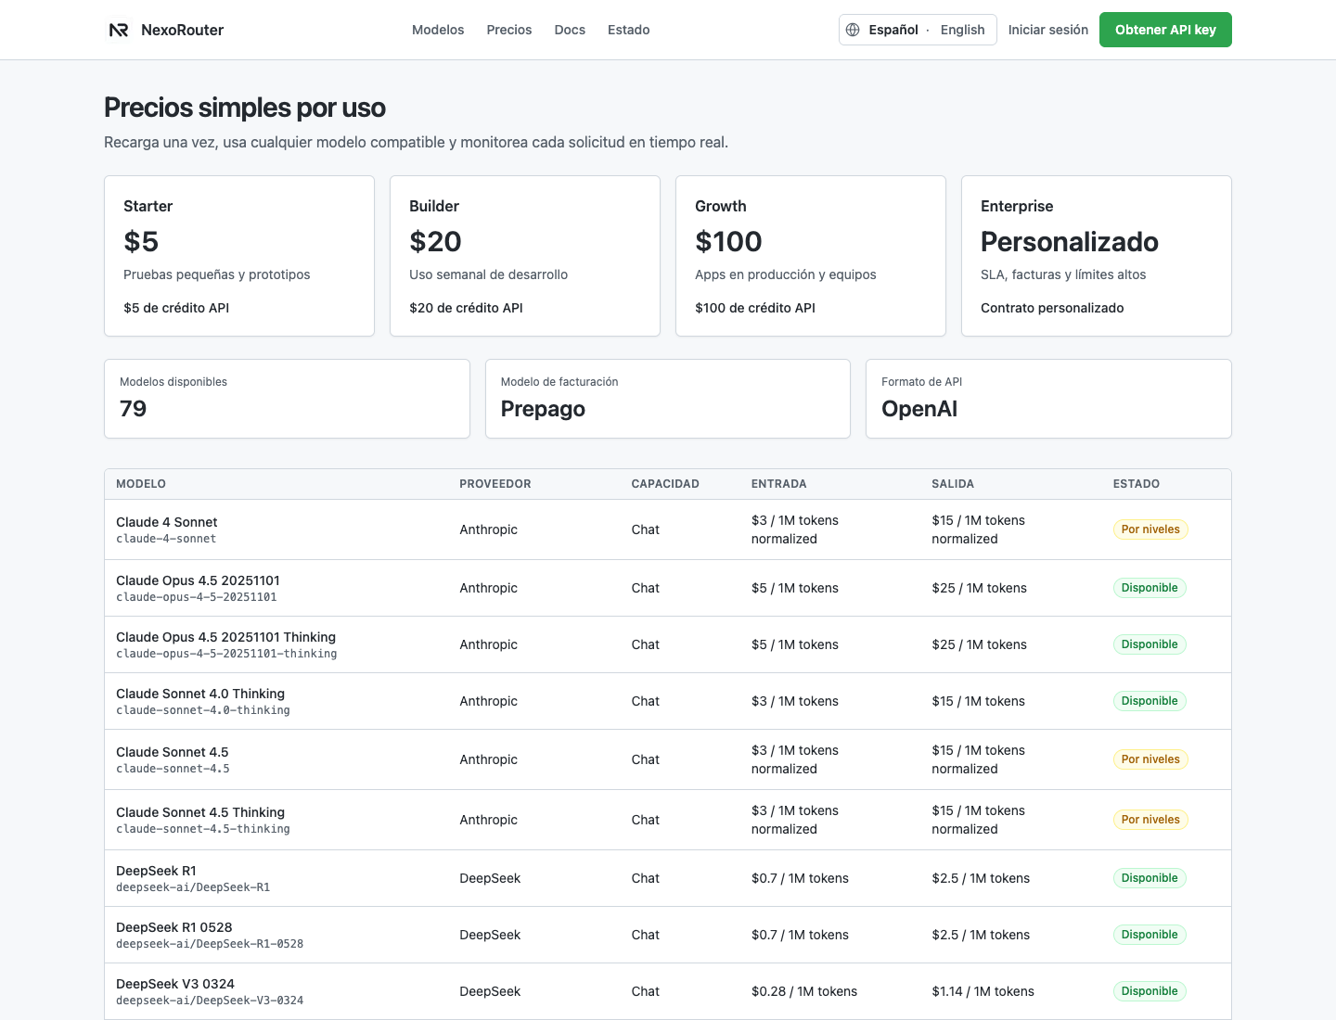Click Disponible badge for Sonnet 4.0 Thinking
1336x1020 pixels.
click(x=1150, y=701)
